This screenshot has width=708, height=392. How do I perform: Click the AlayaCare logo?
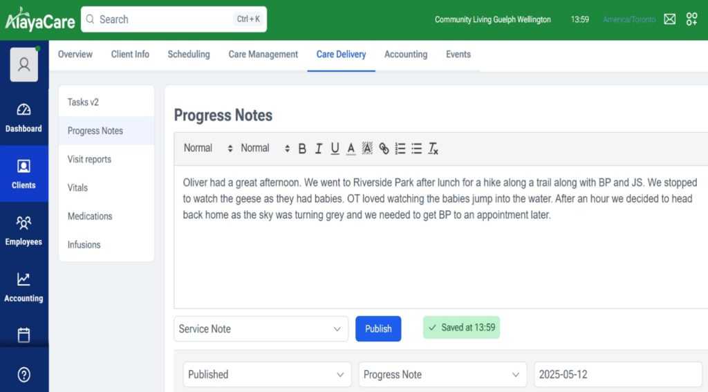pos(39,19)
